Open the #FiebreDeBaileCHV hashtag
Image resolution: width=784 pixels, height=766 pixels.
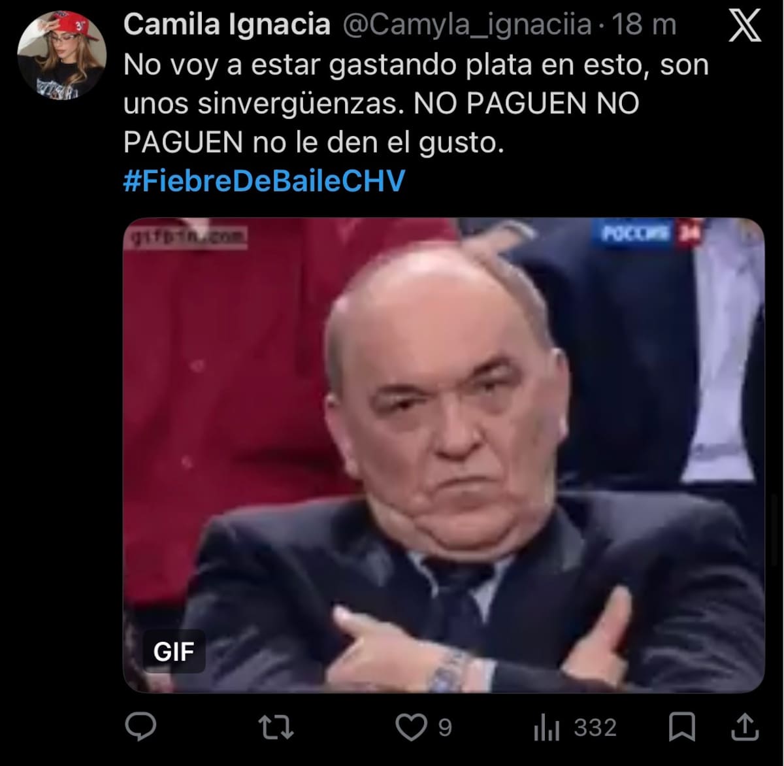click(265, 180)
